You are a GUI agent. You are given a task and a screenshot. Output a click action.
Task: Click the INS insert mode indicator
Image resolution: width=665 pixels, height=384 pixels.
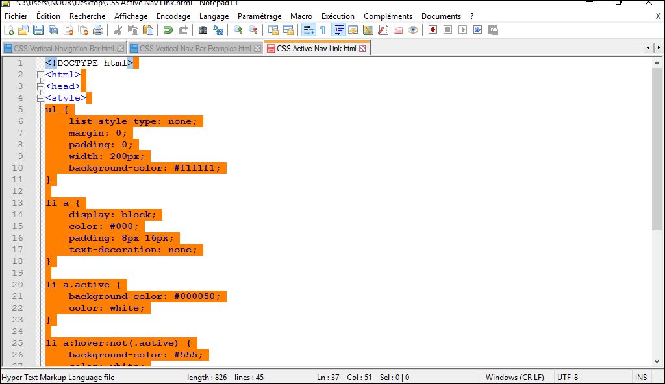pyautogui.click(x=641, y=378)
